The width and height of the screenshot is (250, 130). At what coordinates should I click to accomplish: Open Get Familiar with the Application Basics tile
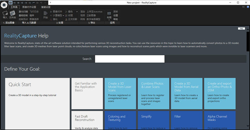87,93
